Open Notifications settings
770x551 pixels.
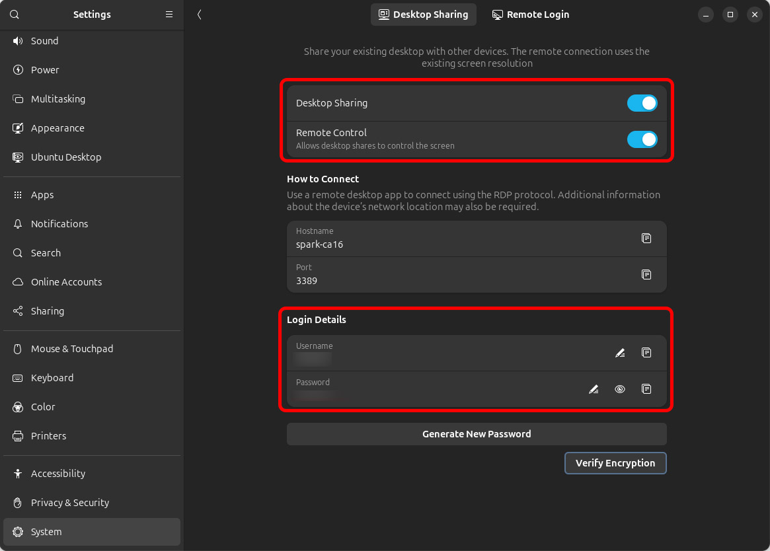[92, 223]
